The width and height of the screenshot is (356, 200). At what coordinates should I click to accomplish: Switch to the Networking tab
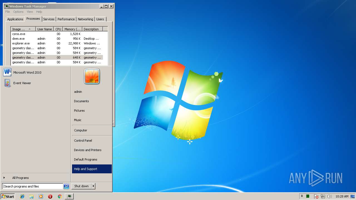(x=85, y=19)
